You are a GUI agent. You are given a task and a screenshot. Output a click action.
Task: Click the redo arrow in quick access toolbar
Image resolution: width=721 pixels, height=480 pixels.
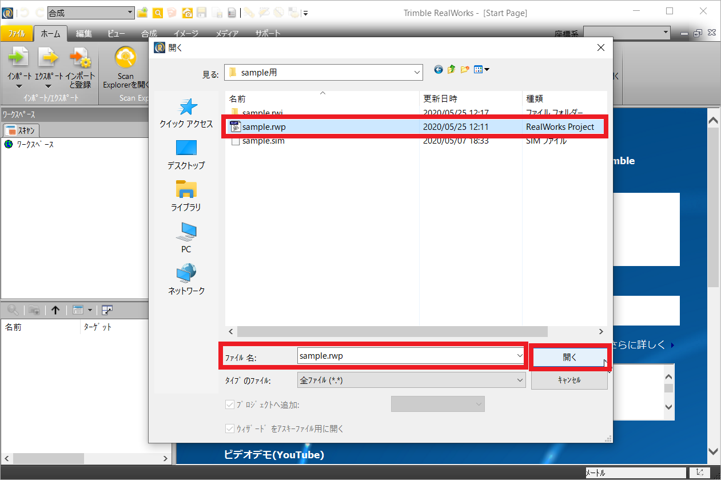[39, 13]
